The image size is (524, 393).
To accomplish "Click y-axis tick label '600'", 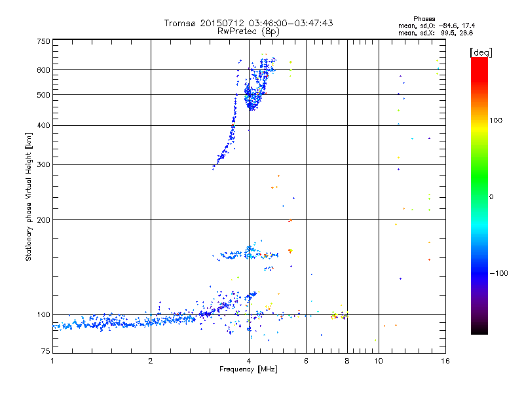I will pos(43,70).
